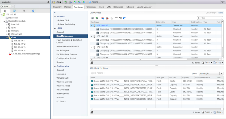Switch to Disks view link
Screen dimensions: 226x119
221,13
